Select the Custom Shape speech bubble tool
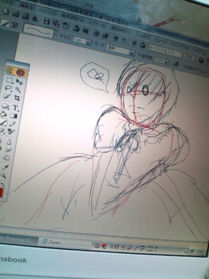209x279 pixels. pyautogui.click(x=5, y=106)
